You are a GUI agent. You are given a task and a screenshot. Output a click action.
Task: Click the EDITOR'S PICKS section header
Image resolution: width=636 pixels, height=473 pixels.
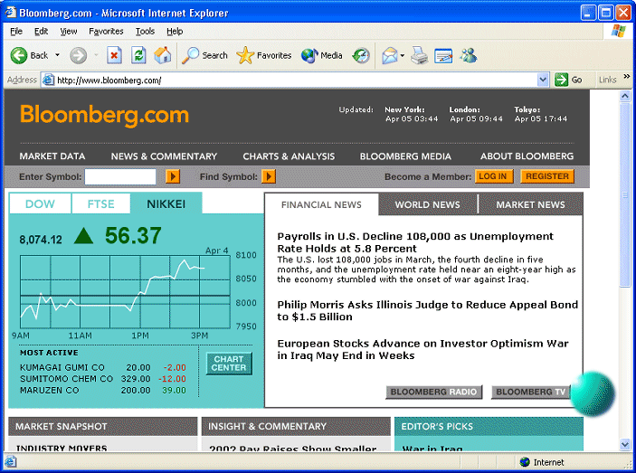[489, 426]
